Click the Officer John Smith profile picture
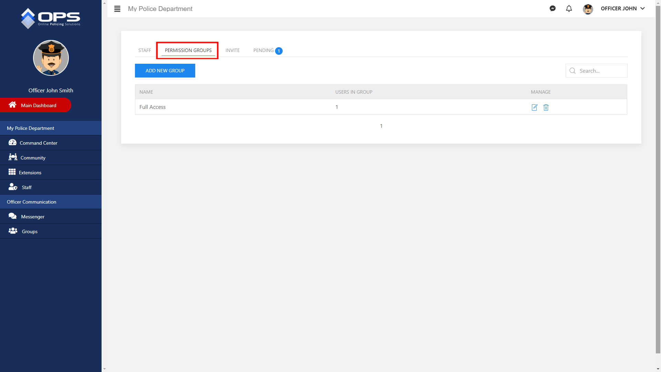661x372 pixels. pyautogui.click(x=51, y=58)
